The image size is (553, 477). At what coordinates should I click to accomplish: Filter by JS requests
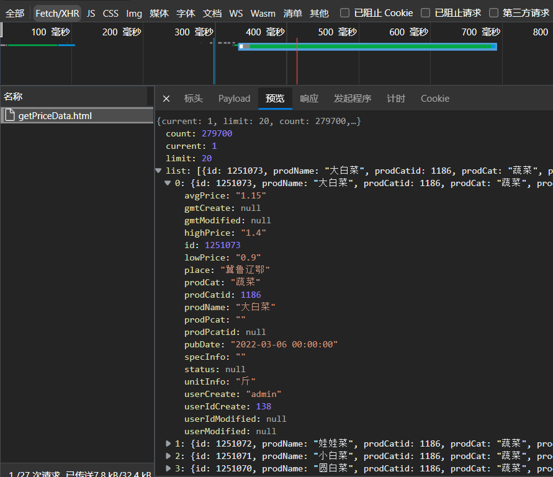91,14
